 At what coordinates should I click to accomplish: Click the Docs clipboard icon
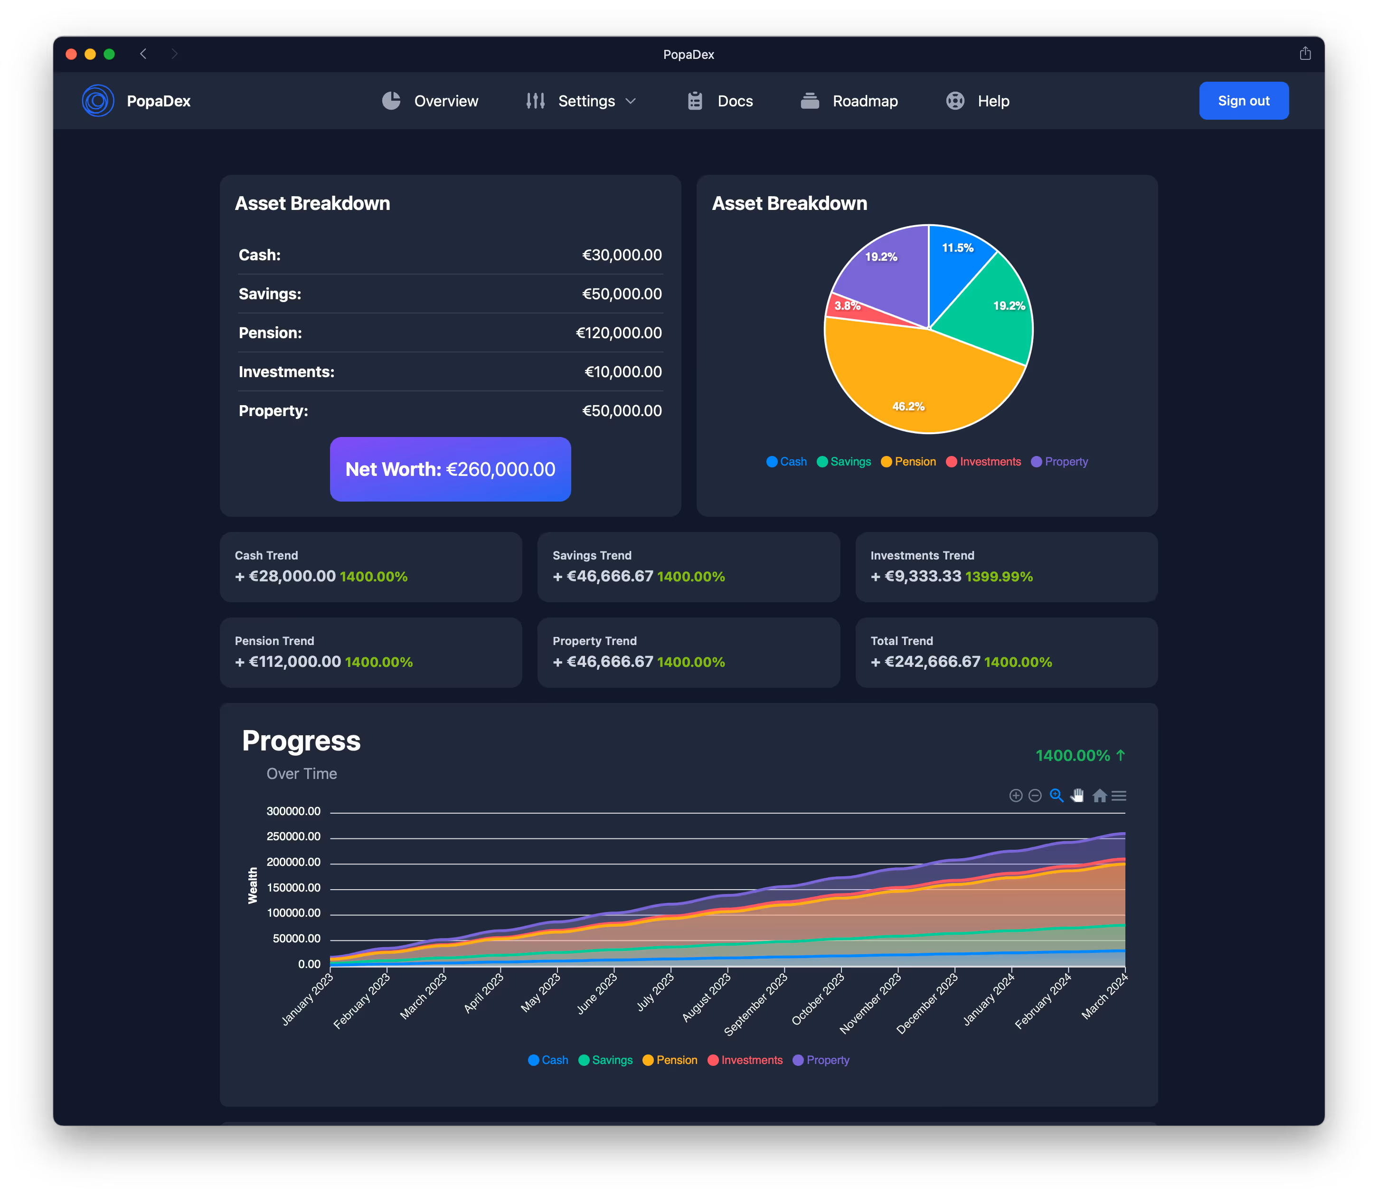pos(695,101)
